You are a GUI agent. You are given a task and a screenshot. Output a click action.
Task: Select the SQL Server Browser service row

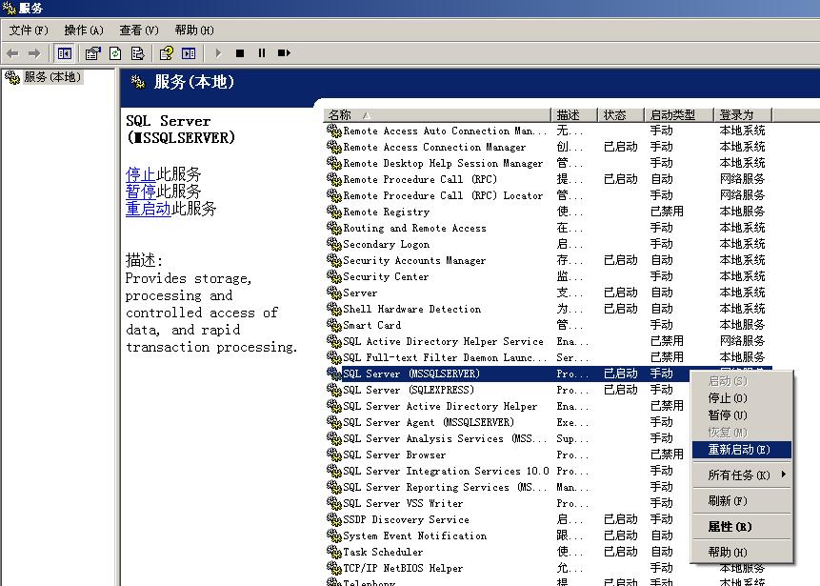394,455
